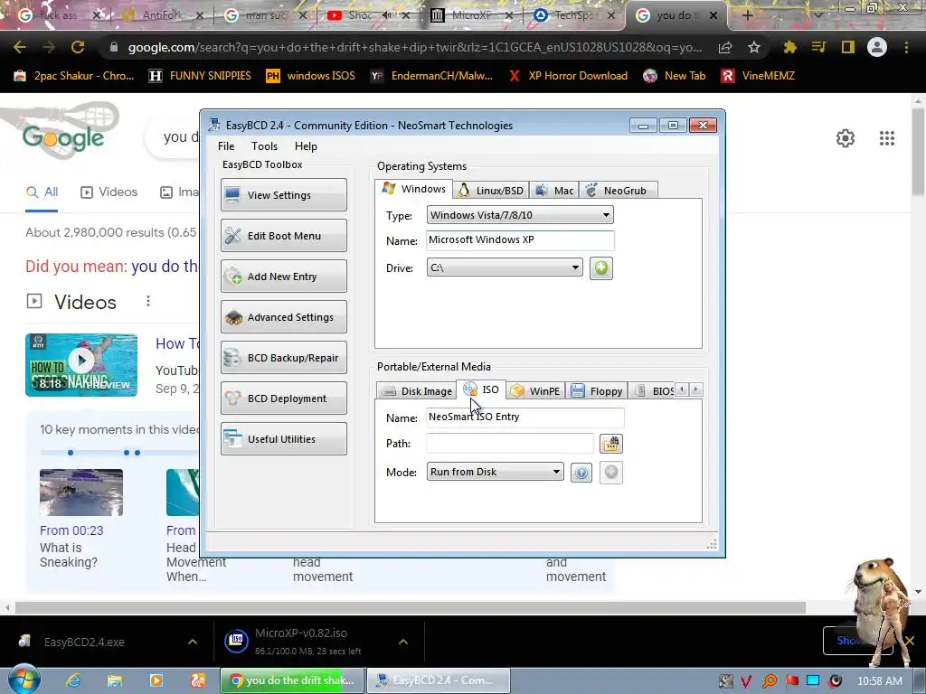Open Advanced Settings in EasyBCD

click(x=283, y=317)
